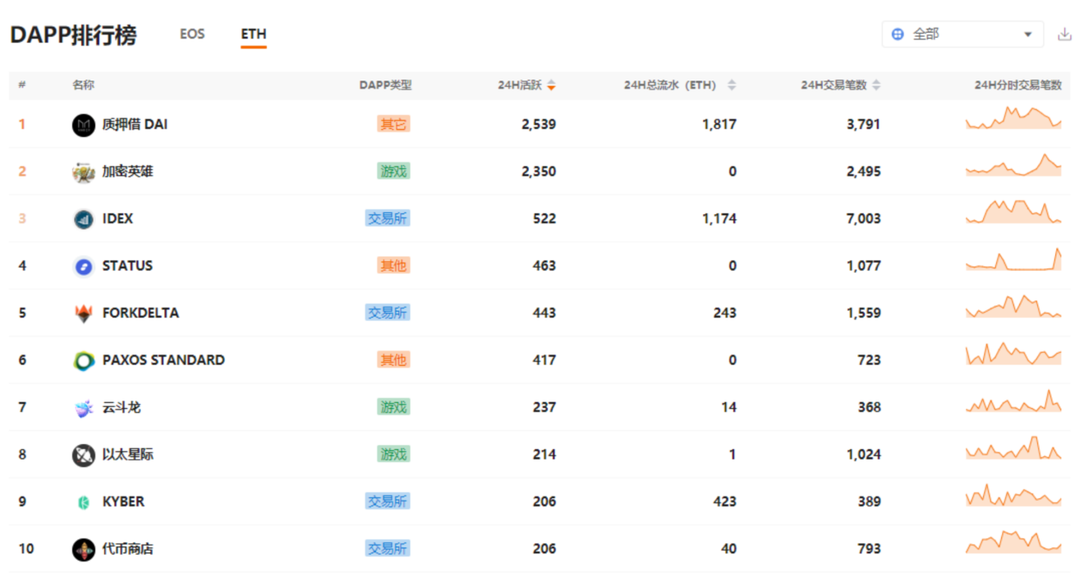This screenshot has width=1084, height=577.
Task: Click the 7,003 transaction count
Action: point(864,219)
